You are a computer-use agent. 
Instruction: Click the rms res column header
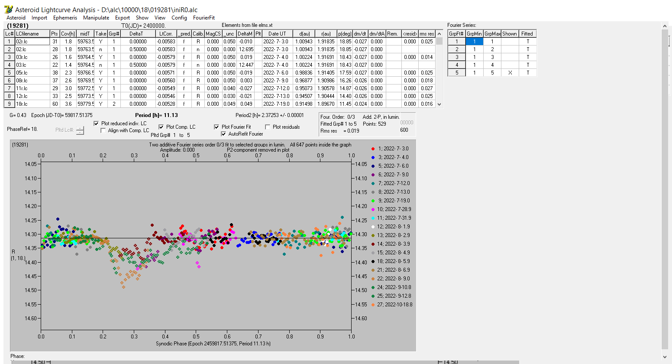click(x=426, y=34)
